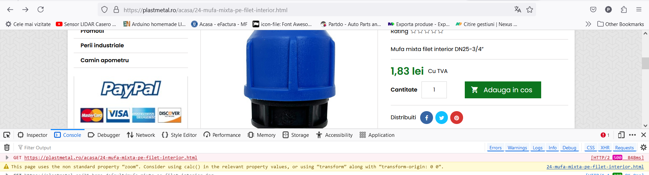Open Pocket save icon

593,9
